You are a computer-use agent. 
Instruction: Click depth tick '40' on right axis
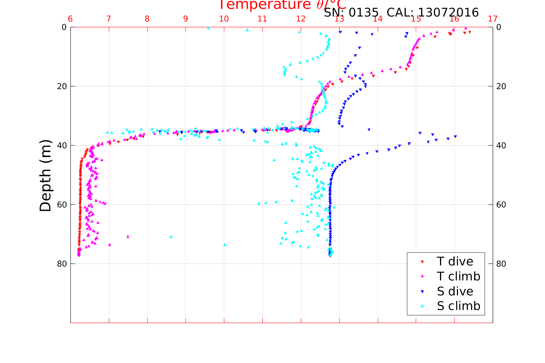pos(501,146)
